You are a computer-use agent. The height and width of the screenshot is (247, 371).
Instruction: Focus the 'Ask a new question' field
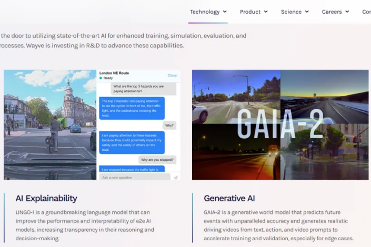(135, 177)
